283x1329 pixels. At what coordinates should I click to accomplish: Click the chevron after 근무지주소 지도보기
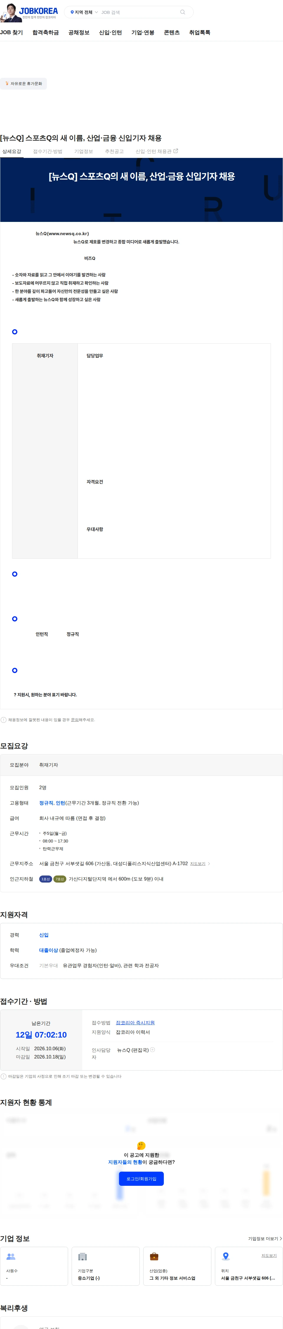click(x=209, y=864)
